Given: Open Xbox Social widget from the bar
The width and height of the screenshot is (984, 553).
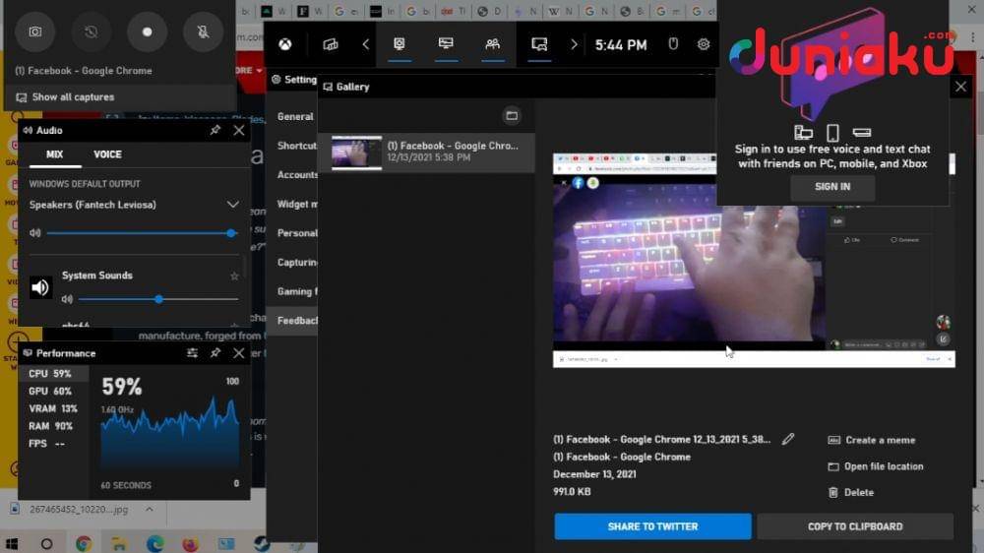Looking at the screenshot, I should [x=492, y=44].
